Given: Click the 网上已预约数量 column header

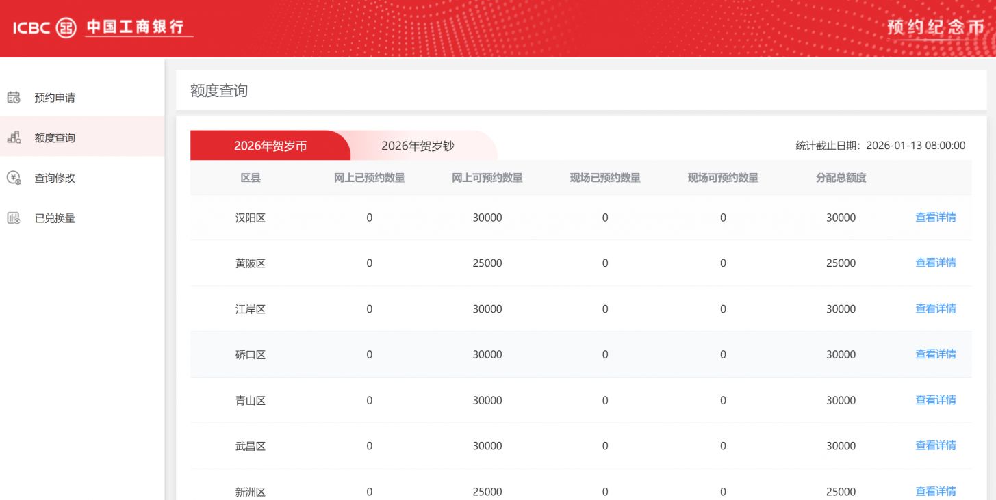Looking at the screenshot, I should coord(369,178).
